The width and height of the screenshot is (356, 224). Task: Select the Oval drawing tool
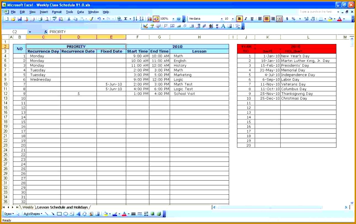coord(66,214)
